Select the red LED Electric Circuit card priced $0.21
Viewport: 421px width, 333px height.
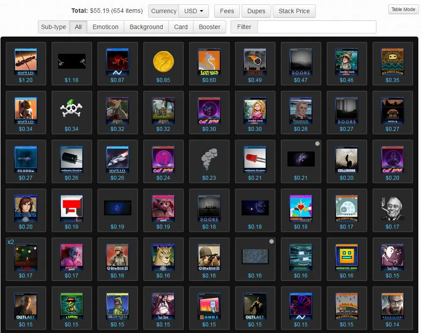click(x=255, y=161)
